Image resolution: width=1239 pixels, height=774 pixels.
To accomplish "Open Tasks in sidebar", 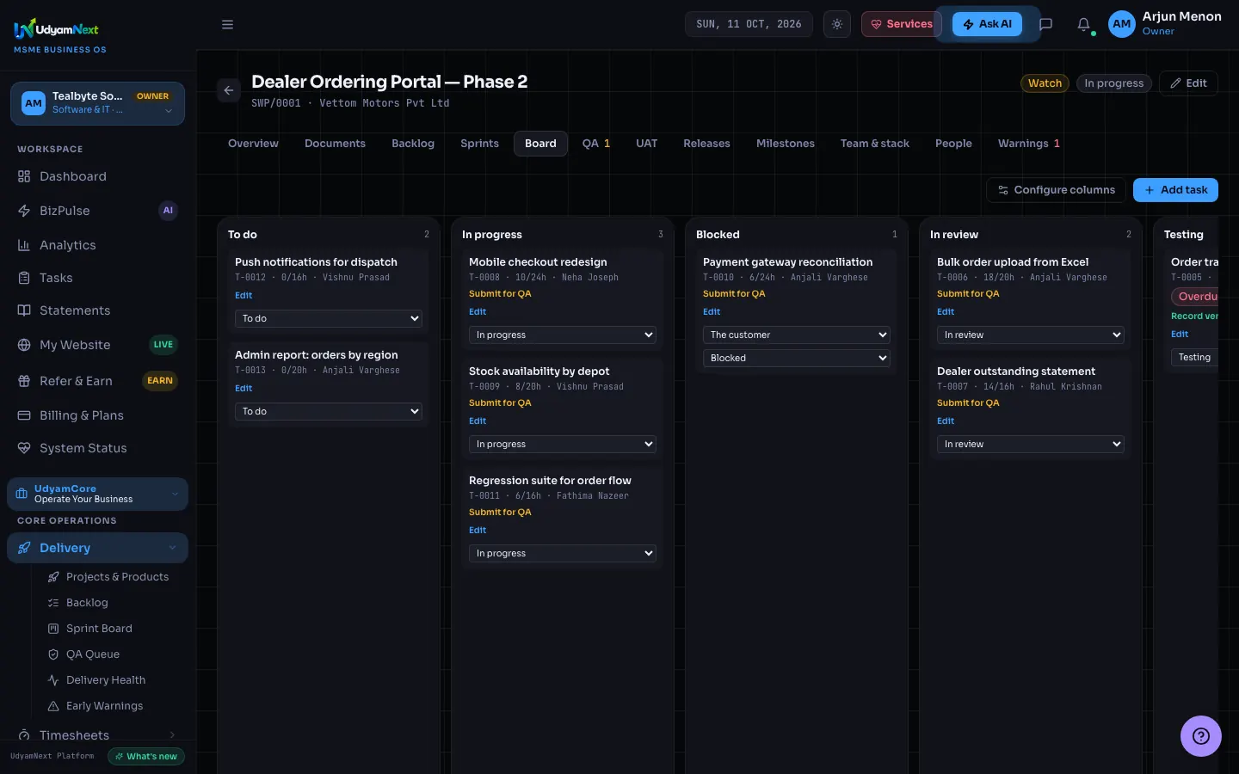I will [x=98, y=278].
